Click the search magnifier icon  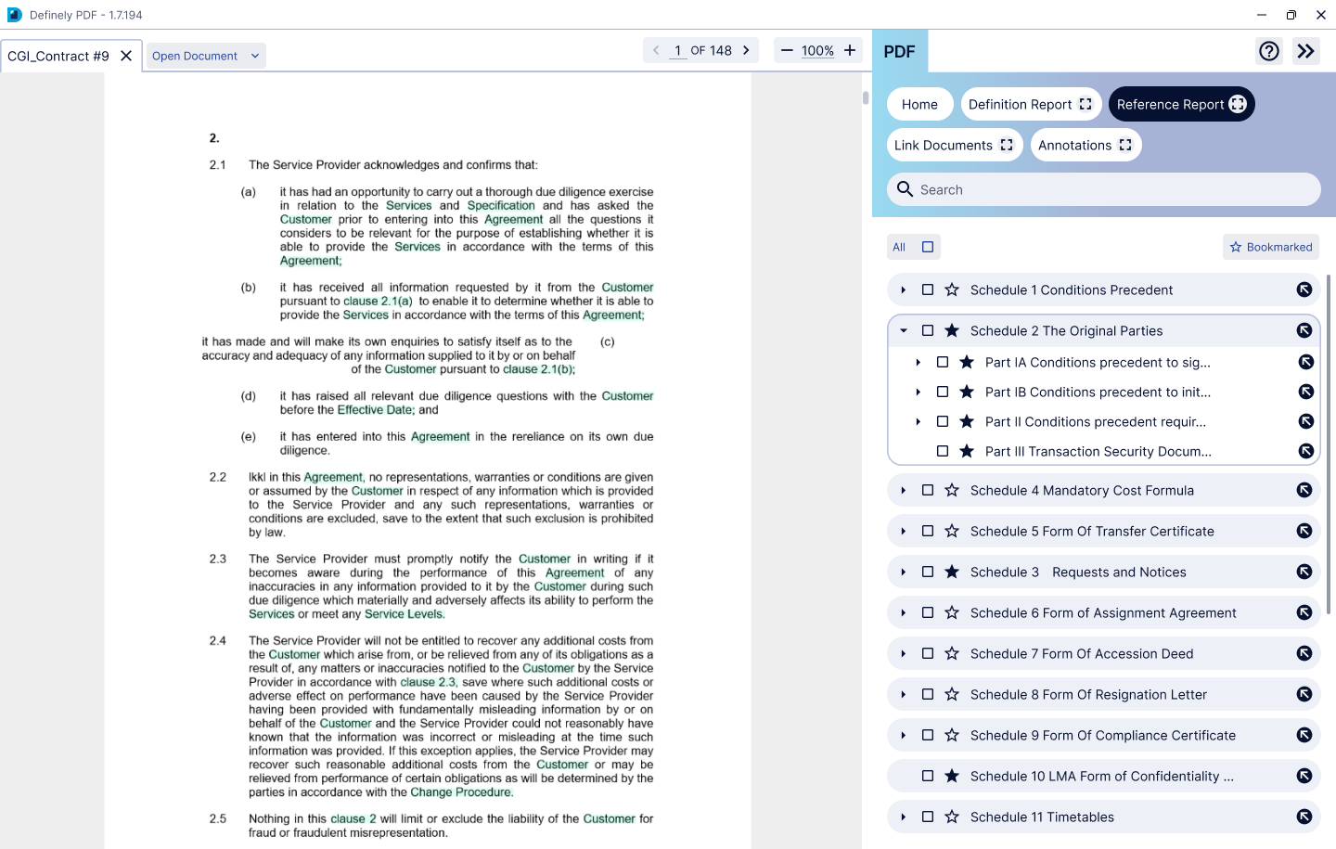(906, 189)
